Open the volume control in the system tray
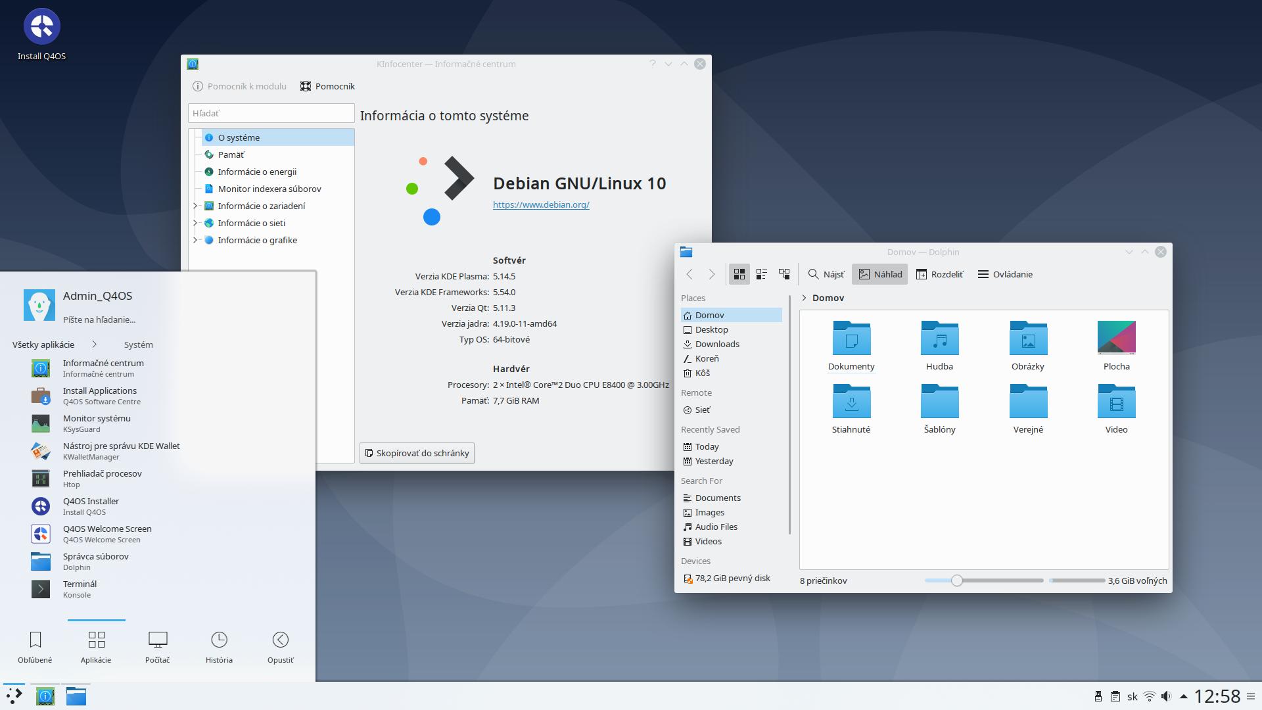The image size is (1262, 710). coord(1166,696)
